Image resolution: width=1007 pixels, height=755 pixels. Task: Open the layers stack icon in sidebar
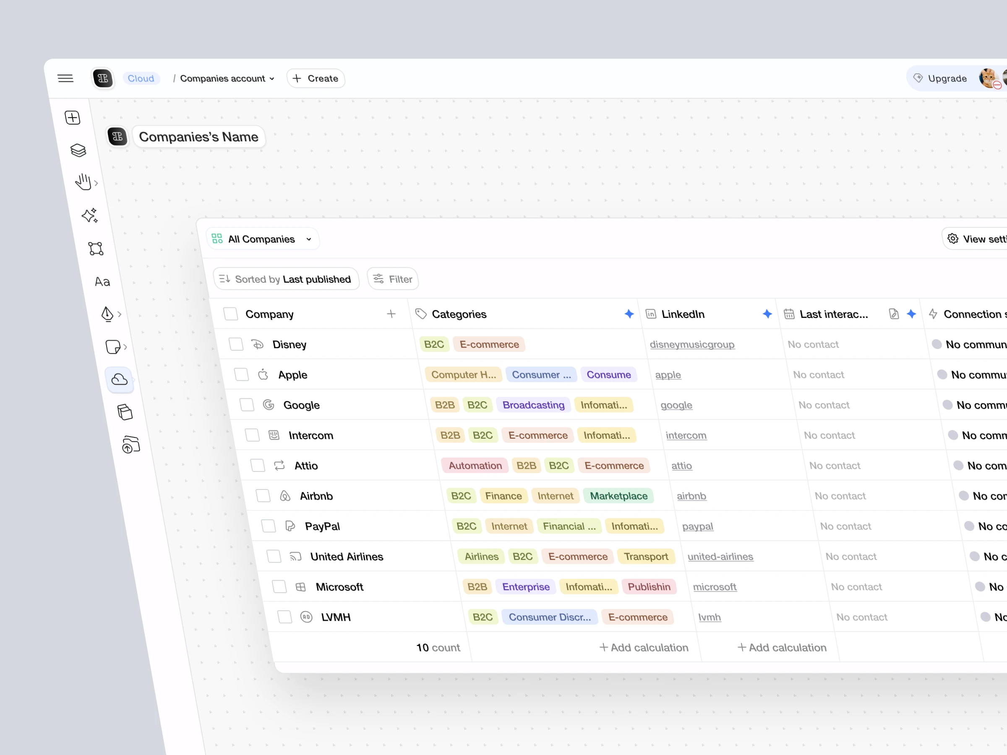click(x=78, y=150)
